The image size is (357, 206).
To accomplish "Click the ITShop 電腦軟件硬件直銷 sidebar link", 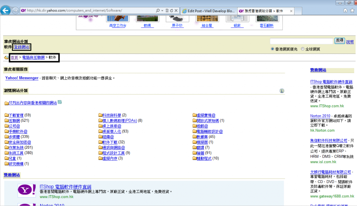I will click(x=331, y=82).
